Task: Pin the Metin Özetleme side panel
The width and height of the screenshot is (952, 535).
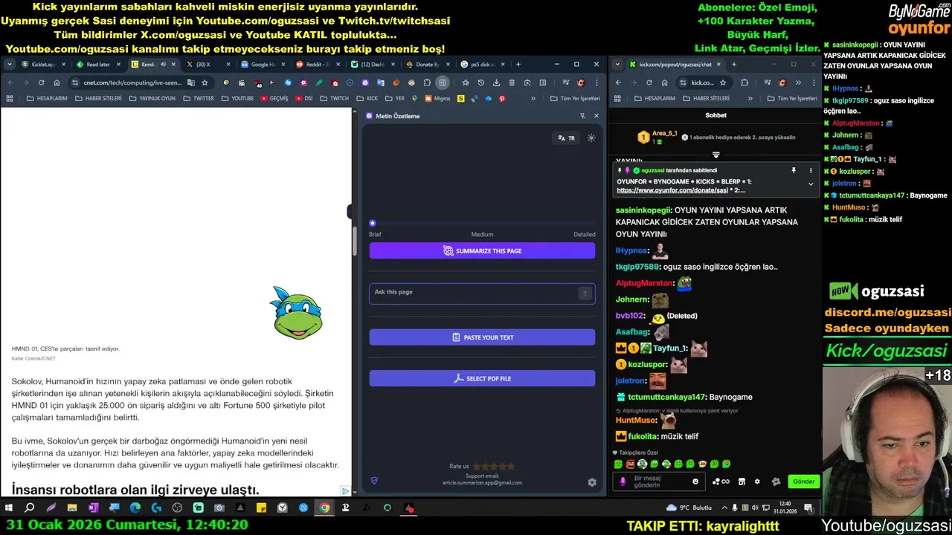Action: (x=582, y=116)
